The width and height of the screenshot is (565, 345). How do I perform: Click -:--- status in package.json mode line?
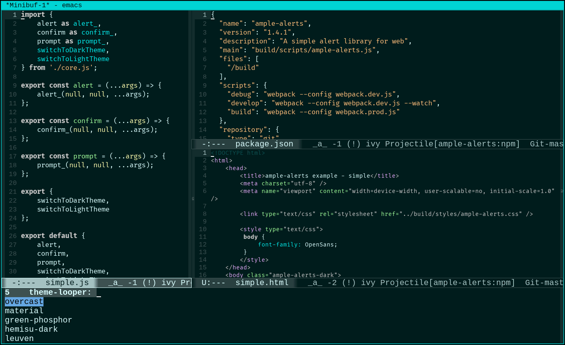tap(214, 144)
